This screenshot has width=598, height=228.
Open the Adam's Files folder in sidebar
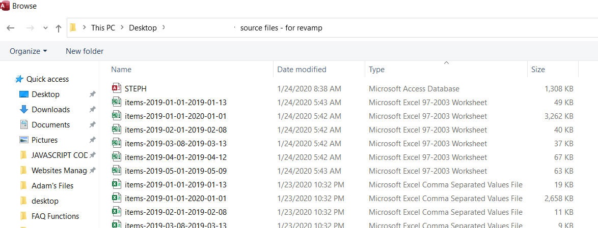click(x=52, y=185)
